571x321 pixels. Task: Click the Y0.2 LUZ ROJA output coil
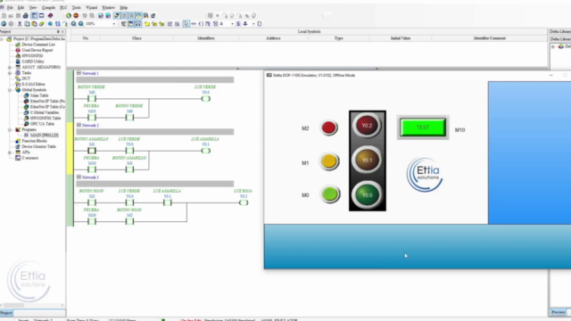244,202
